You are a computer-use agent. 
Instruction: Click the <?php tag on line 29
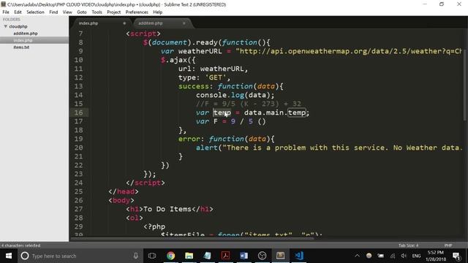click(154, 226)
